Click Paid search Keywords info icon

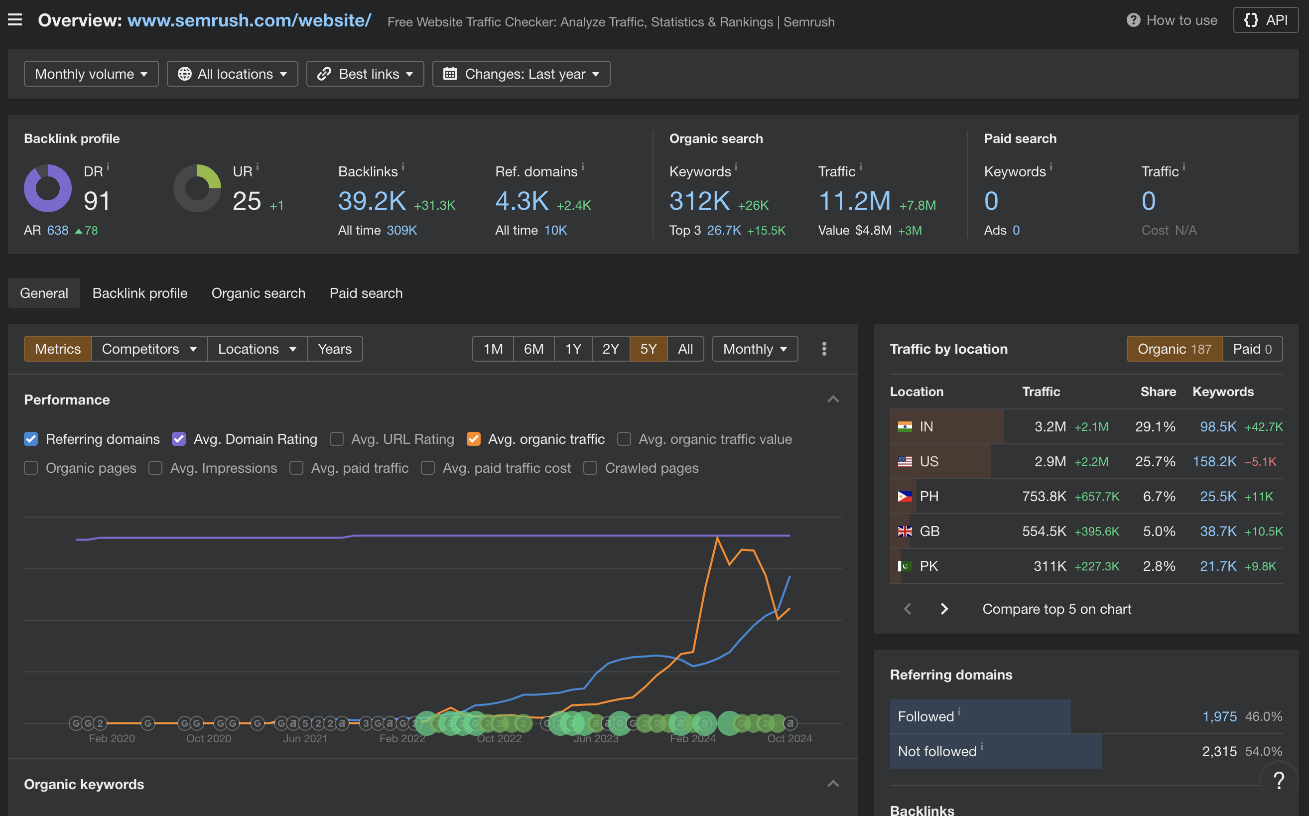point(1051,166)
